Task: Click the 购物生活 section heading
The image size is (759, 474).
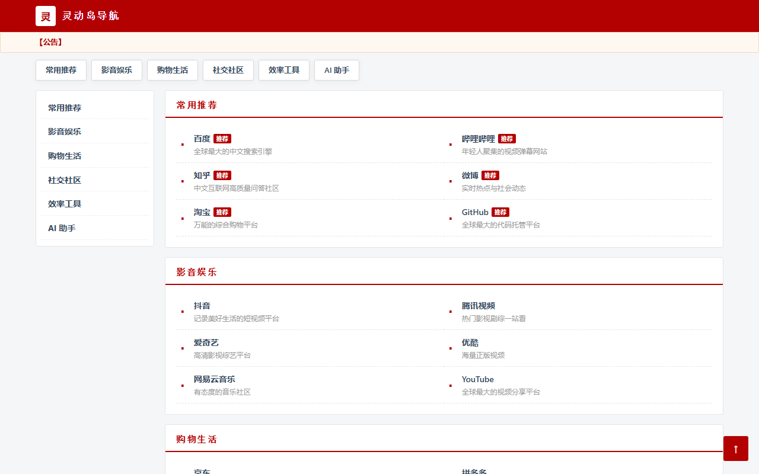Action: [x=197, y=439]
